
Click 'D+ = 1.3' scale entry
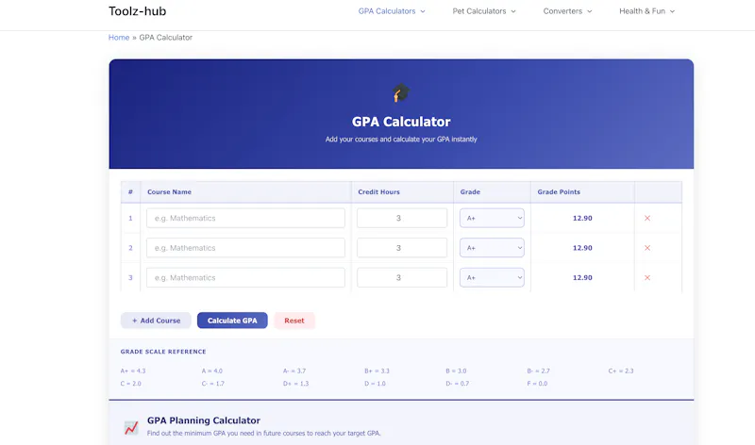coord(295,384)
